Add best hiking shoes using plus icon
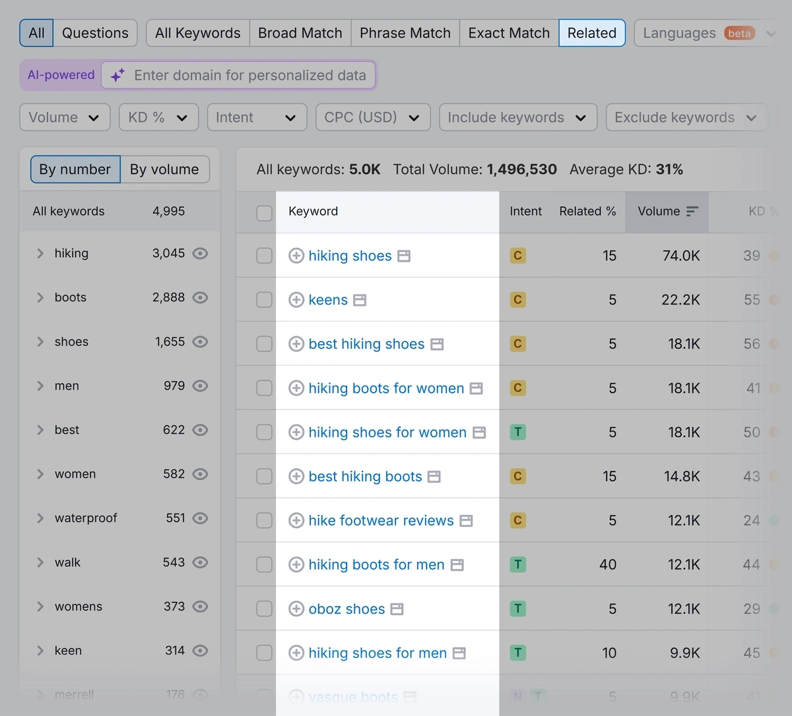The width and height of the screenshot is (792, 716). [296, 344]
